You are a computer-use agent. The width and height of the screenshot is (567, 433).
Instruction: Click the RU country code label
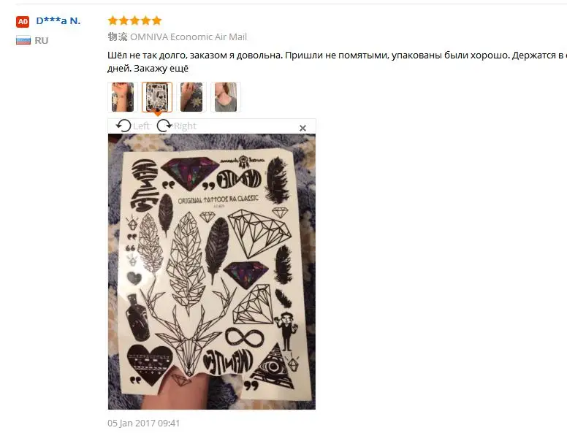point(41,40)
